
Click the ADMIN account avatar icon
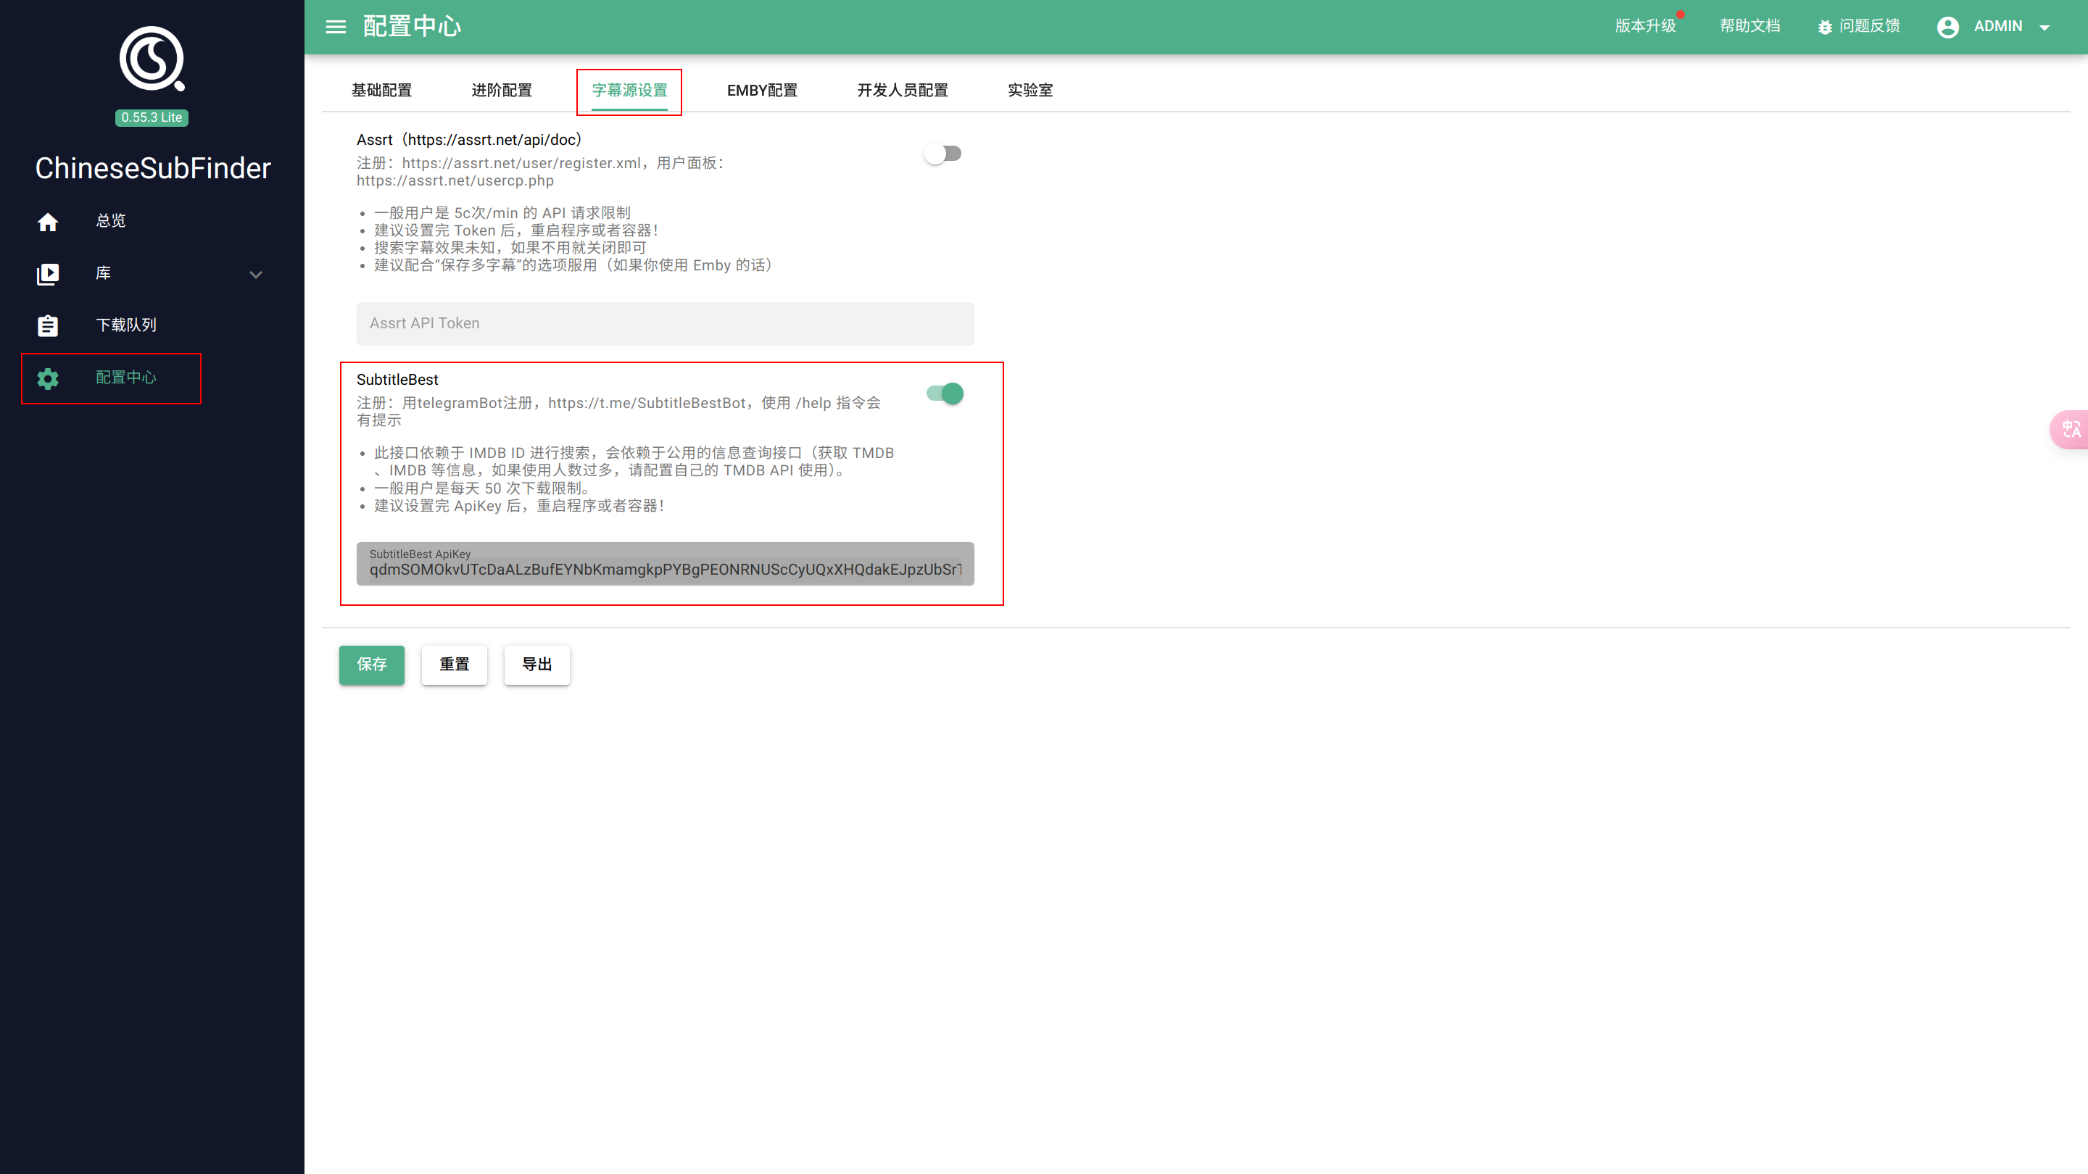pyautogui.click(x=1948, y=27)
